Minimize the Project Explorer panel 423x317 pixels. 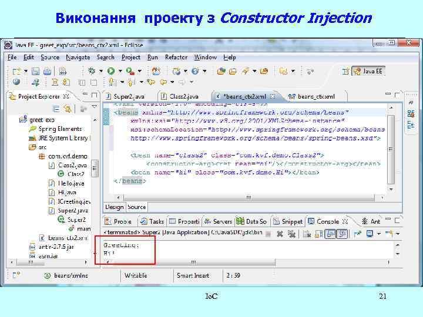[x=85, y=95]
